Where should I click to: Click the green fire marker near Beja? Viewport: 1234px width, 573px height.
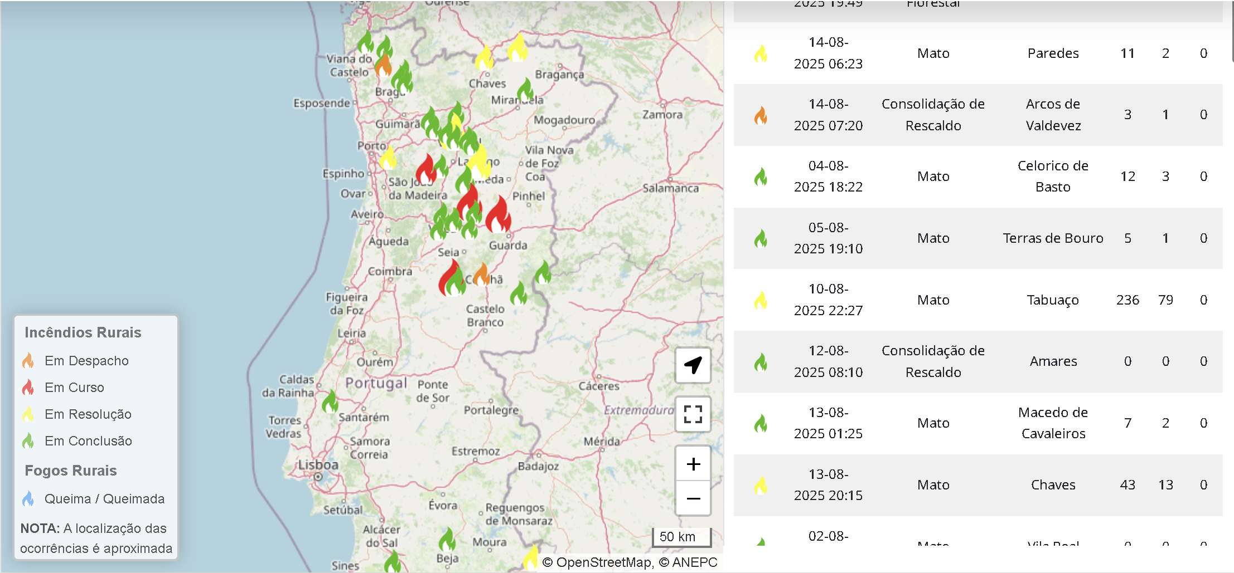447,540
